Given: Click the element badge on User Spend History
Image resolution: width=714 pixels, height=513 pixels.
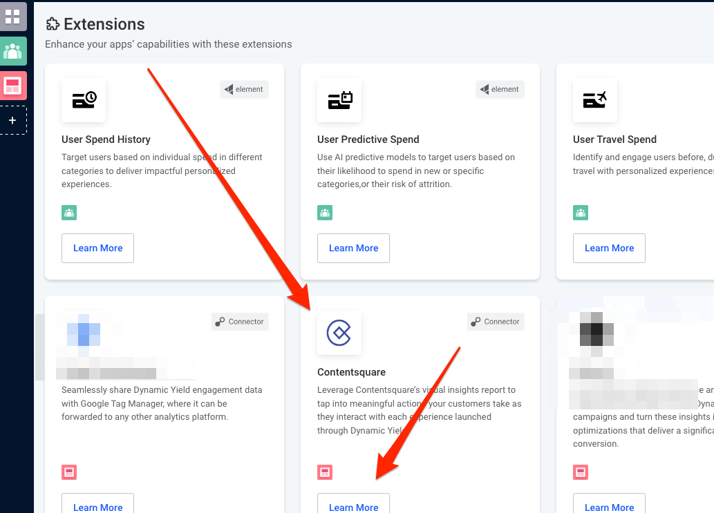Looking at the screenshot, I should pyautogui.click(x=245, y=89).
